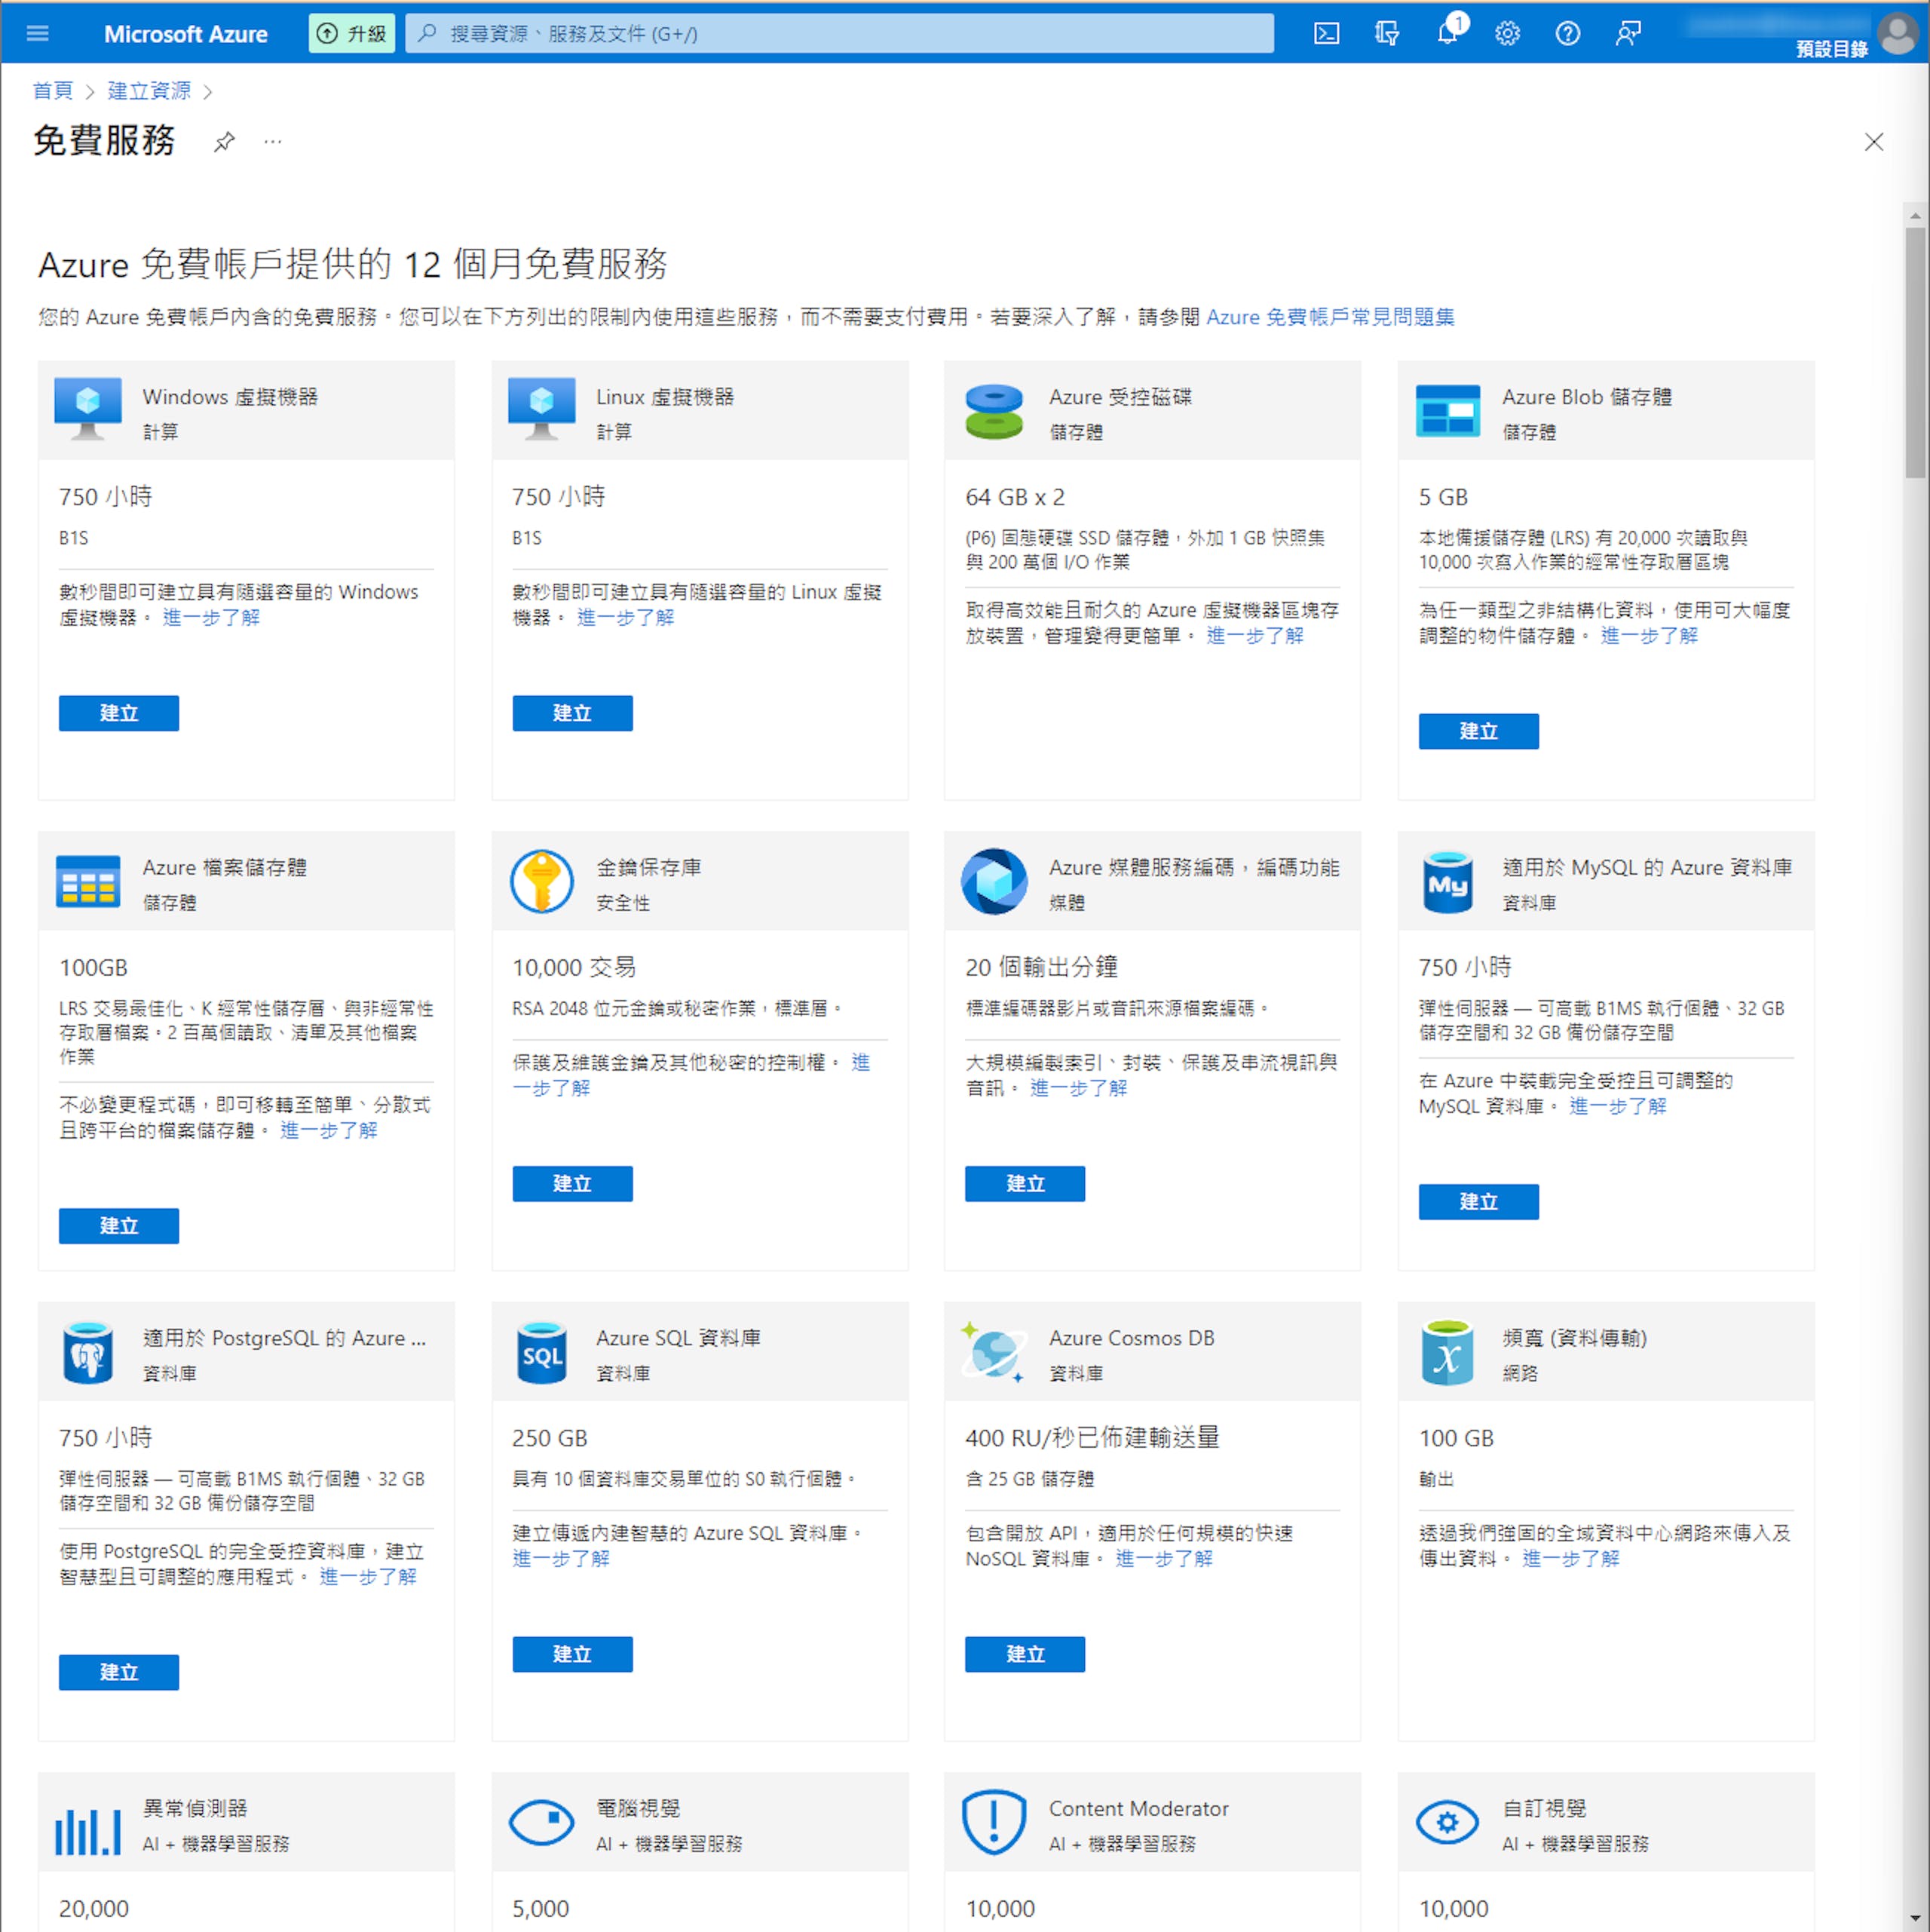This screenshot has width=1930, height=1932.
Task: Click the 自訂視覺 icon
Action: click(x=1447, y=1823)
